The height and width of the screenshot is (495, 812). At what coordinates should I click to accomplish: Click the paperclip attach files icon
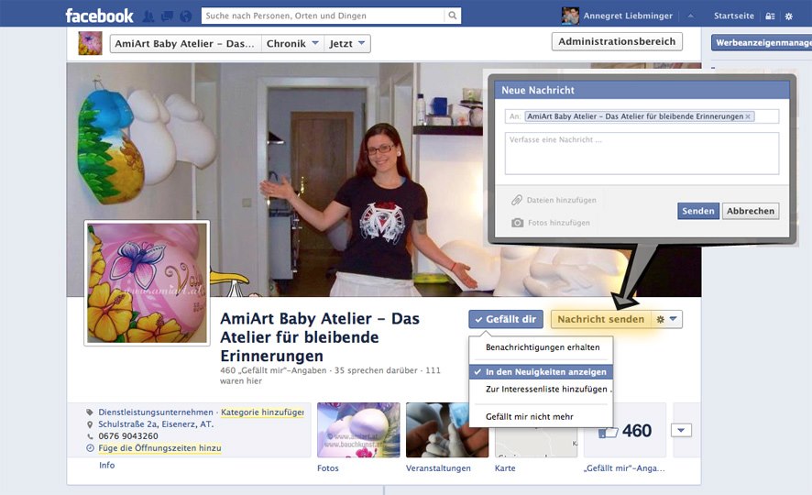[x=516, y=200]
